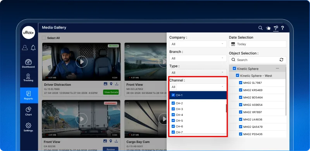Download the Driver Distraction media
The height and width of the screenshot is (151, 310).
(117, 84)
